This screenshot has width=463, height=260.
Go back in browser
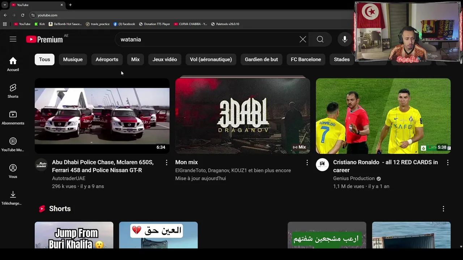click(5, 15)
